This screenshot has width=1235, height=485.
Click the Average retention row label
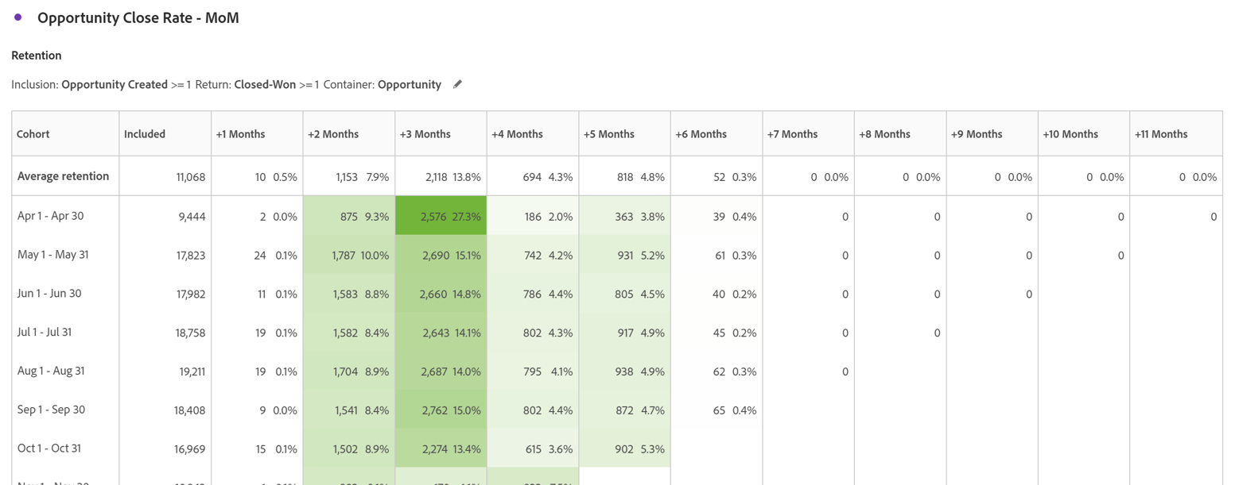click(63, 176)
